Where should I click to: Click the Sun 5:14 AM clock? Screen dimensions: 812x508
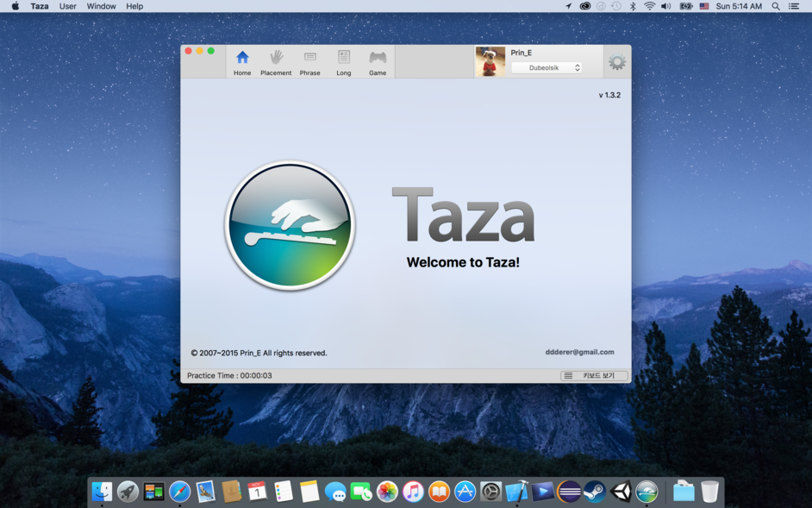(x=739, y=6)
